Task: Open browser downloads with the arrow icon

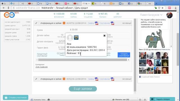Action: 175,8
